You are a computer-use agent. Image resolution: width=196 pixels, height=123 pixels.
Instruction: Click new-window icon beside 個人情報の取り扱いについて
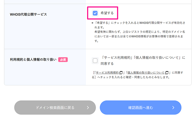click(167, 73)
